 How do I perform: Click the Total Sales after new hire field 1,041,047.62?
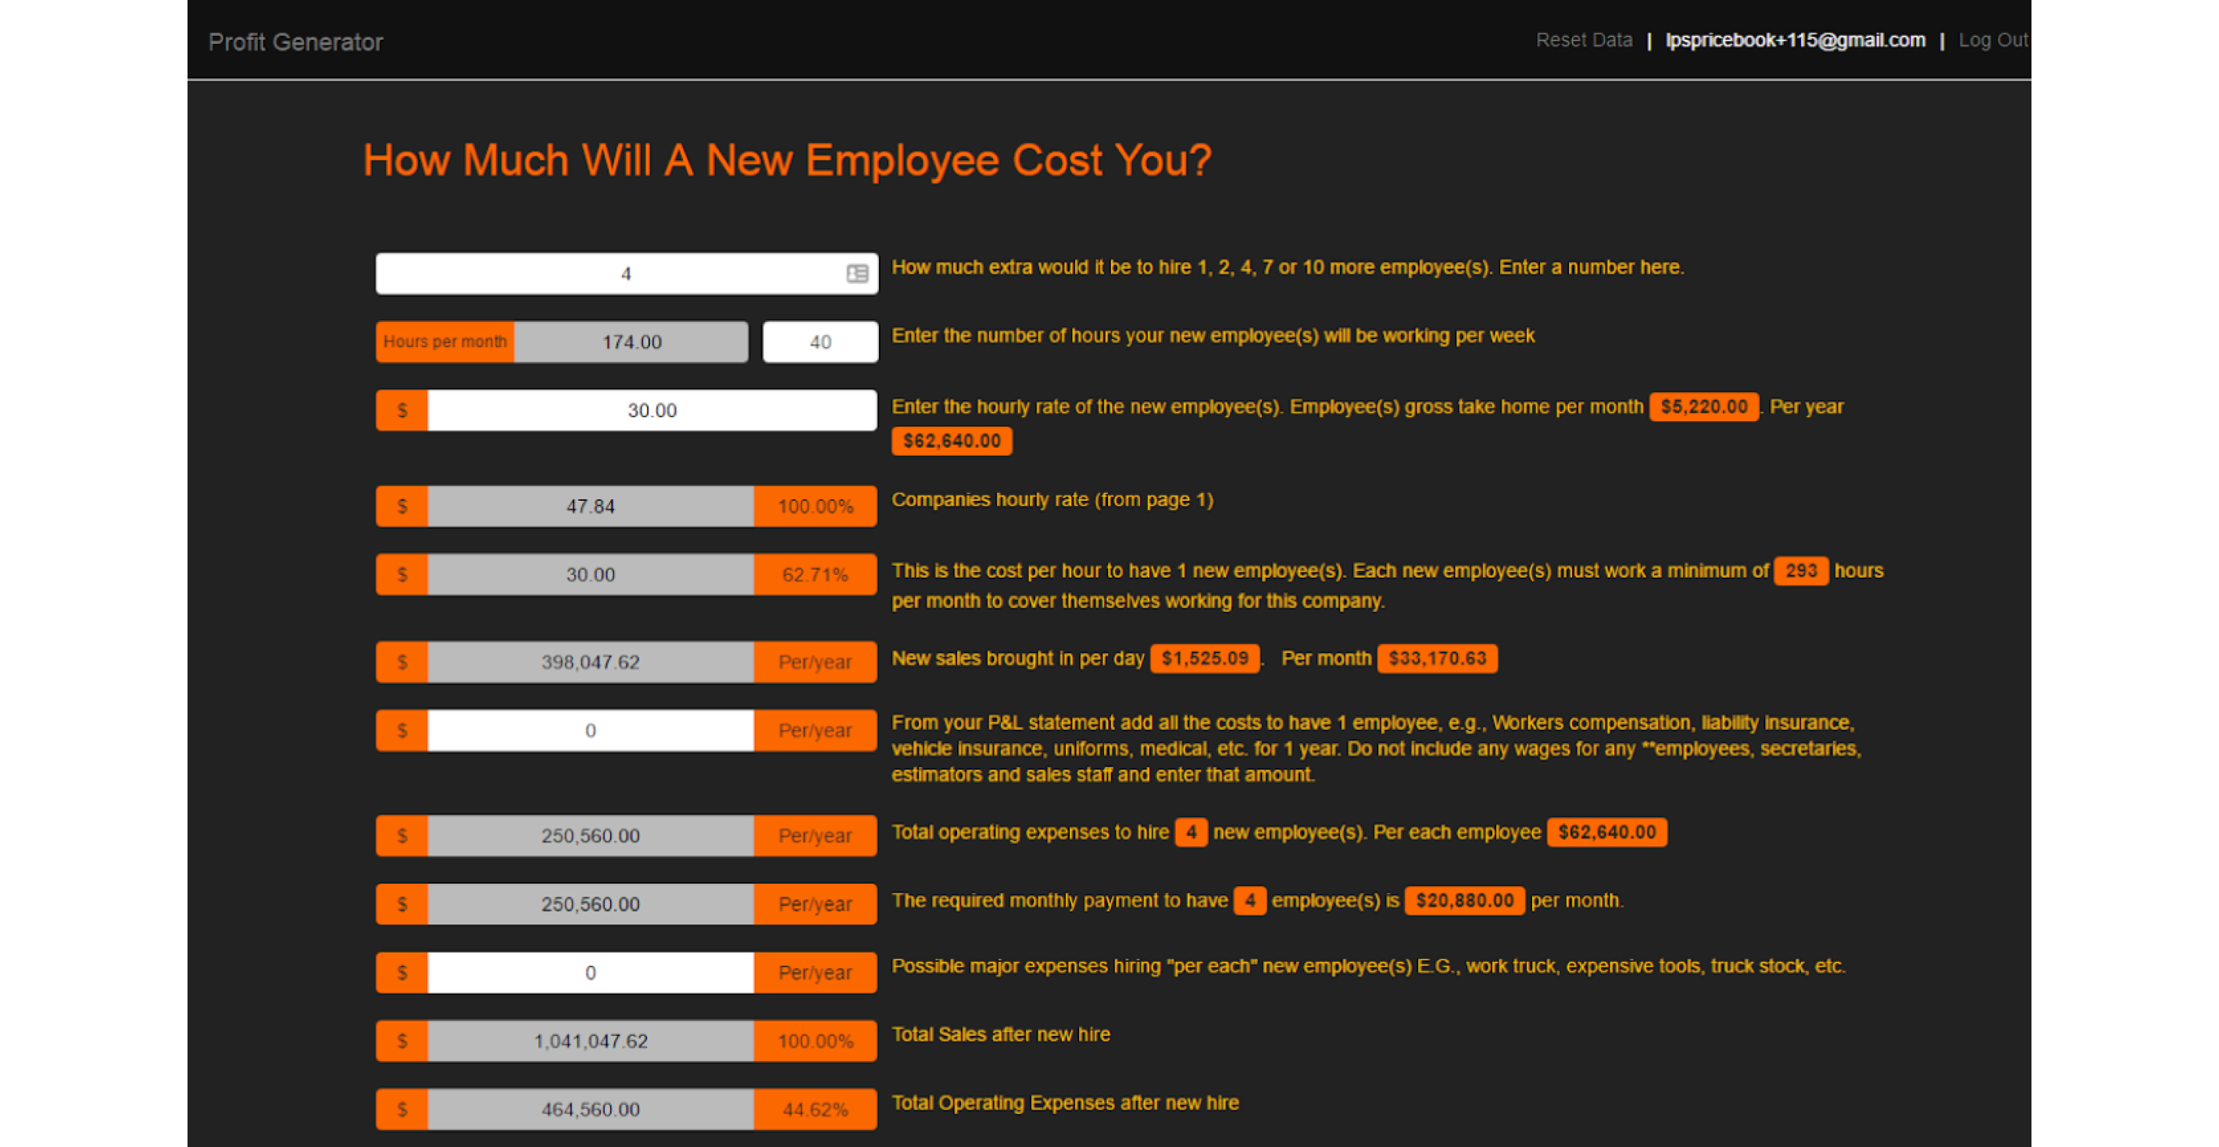(x=590, y=1041)
